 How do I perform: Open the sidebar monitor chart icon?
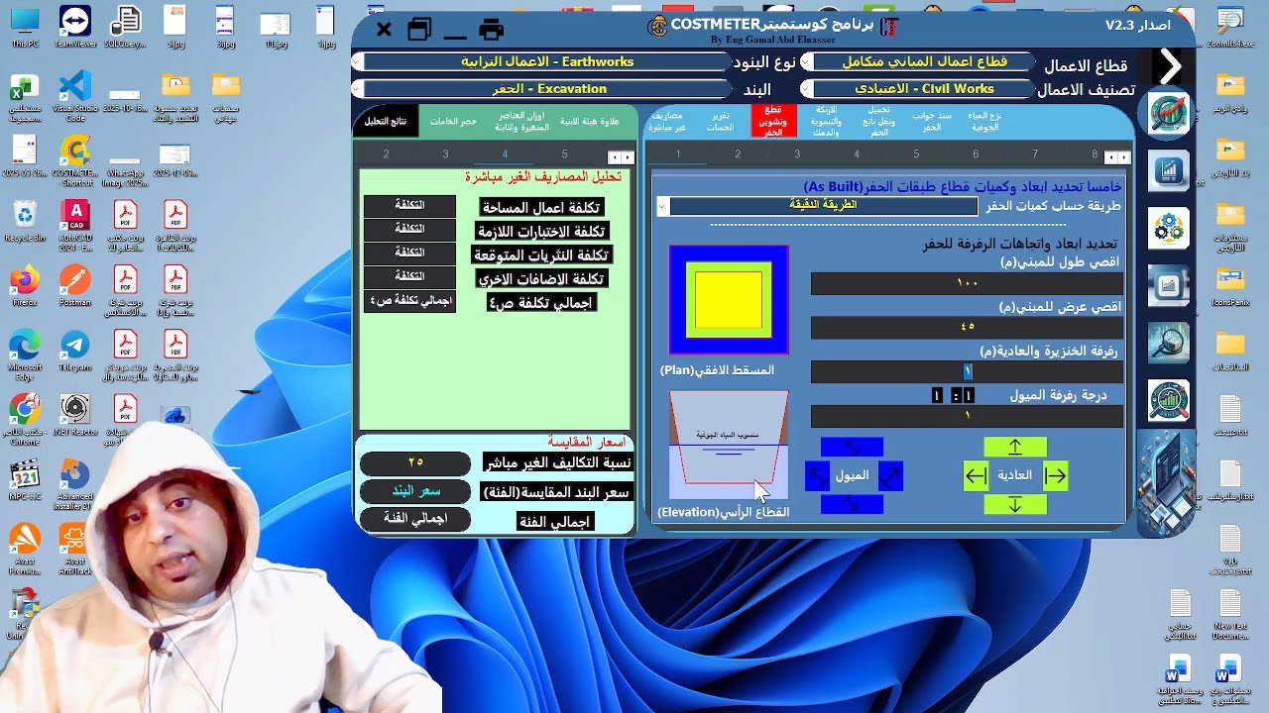click(1169, 286)
